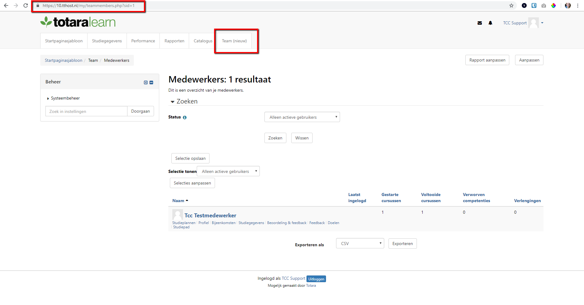Image resolution: width=584 pixels, height=305 pixels.
Task: Collapse the Zoeken section
Action: pos(184,101)
